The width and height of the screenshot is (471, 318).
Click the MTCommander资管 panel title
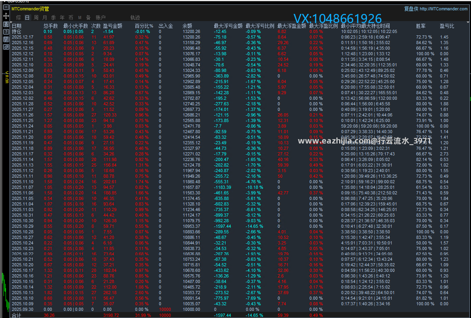pos(30,9)
